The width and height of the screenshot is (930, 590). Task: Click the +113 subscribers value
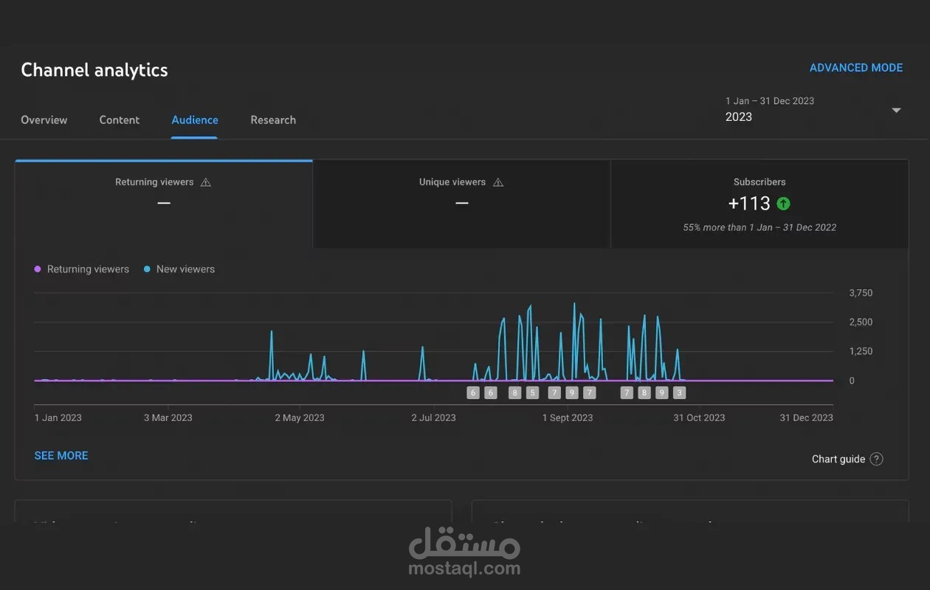pos(749,204)
